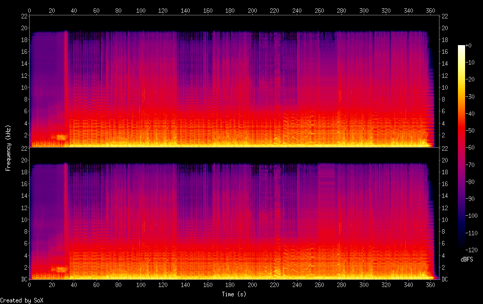This screenshot has height=304, width=483.
Task: Click the 100 tick on the top time axis
Action: coord(141,10)
